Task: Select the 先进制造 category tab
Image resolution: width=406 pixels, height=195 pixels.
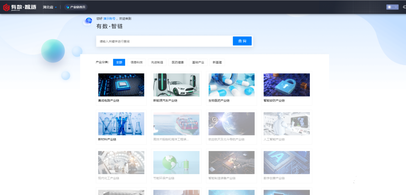Action: tap(157, 62)
